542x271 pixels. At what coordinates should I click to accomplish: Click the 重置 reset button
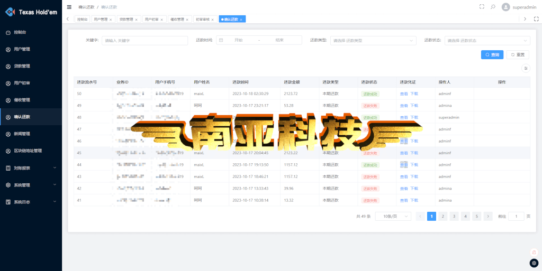pyautogui.click(x=518, y=54)
